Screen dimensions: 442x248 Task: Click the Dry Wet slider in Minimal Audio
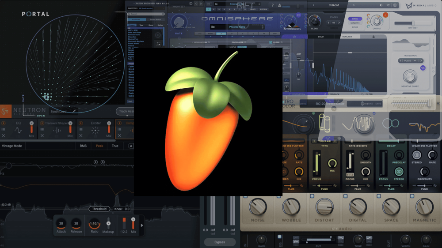[413, 23]
